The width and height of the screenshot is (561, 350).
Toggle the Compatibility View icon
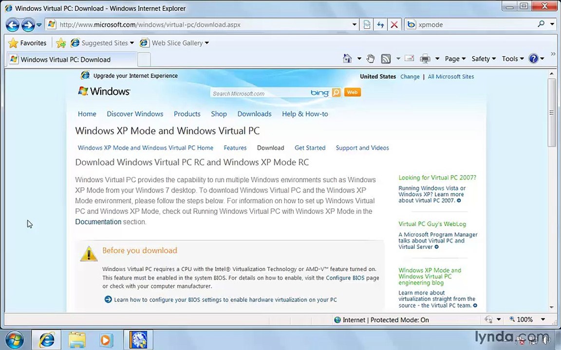pyautogui.click(x=367, y=25)
